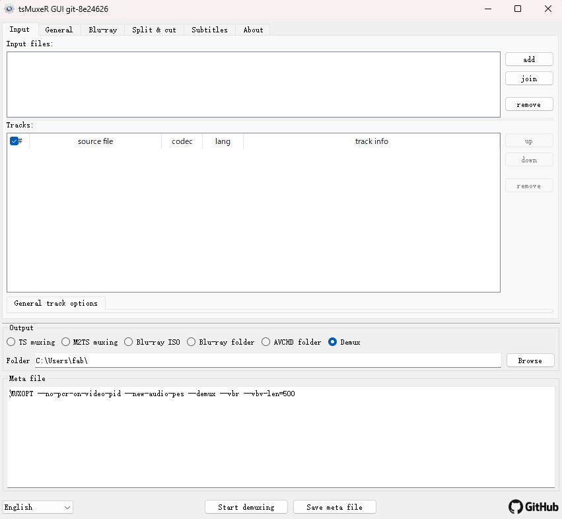Open the Subtitles tab
This screenshot has width=562, height=519.
click(x=209, y=30)
